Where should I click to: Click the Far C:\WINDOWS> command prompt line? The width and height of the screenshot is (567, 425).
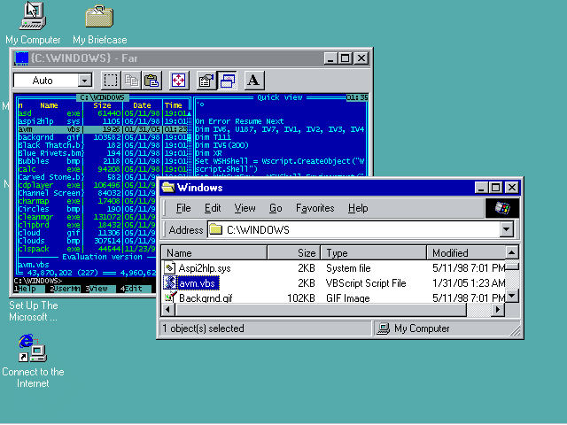[85, 281]
